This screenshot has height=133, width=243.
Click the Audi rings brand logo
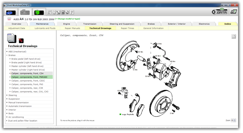(9, 19)
